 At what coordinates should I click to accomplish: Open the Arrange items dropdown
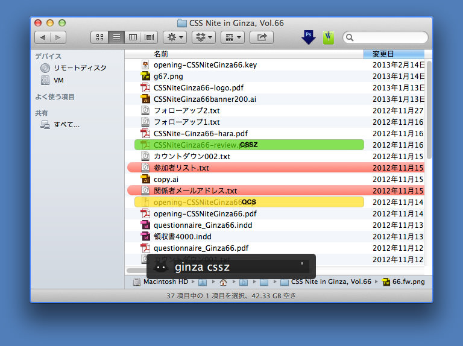(233, 37)
